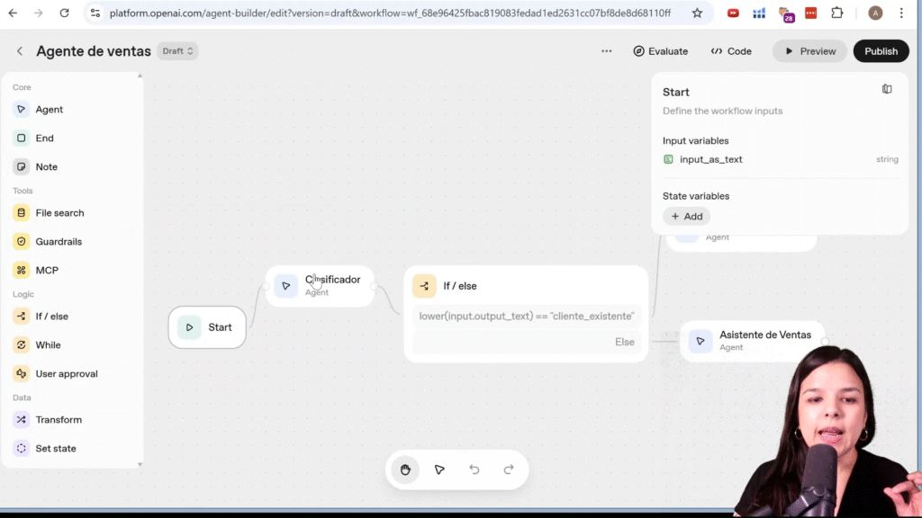The height and width of the screenshot is (518, 922).
Task: Select the End node tool
Action: click(43, 138)
